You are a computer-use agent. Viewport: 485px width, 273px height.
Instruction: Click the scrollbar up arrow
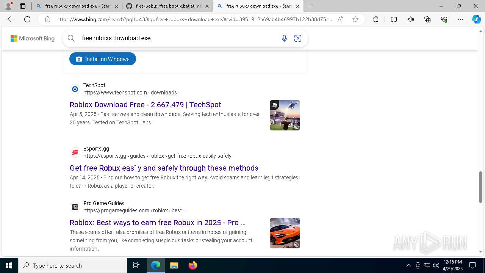click(x=481, y=31)
